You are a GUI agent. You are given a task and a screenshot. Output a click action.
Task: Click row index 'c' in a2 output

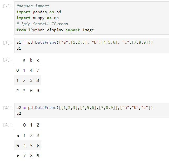click(x=18, y=156)
